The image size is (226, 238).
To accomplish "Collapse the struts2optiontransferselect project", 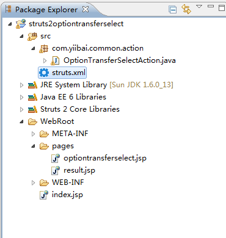I will click(x=10, y=24).
